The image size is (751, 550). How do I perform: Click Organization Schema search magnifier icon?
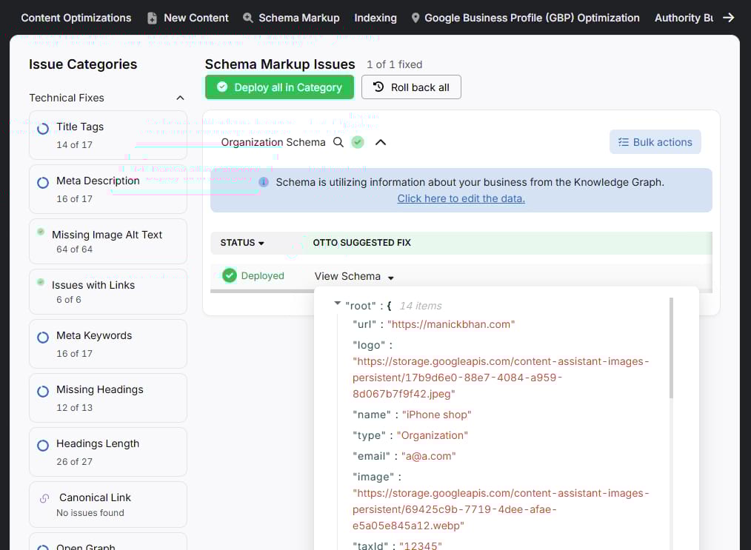point(338,142)
